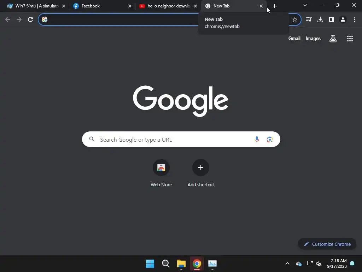
Task: Click the OneDrive cloud tray icon
Action: (298, 263)
